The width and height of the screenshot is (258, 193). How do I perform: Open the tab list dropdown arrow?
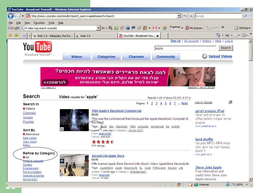coord(29,36)
